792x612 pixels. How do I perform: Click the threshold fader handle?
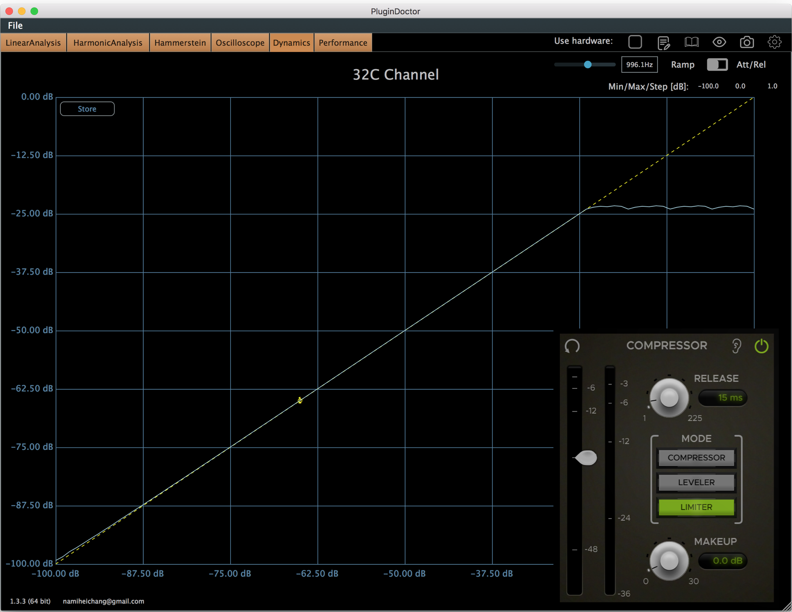[586, 458]
